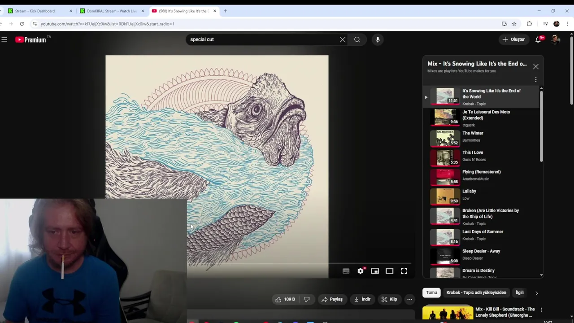This screenshot has height=323, width=574.
Task: Download the video with İndir
Action: 362,299
